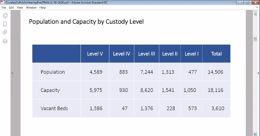
Task: Click the 'Level I' column header
Action: coord(191,54)
